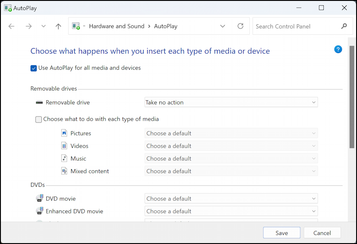
Task: Maximize the AutoPlay window
Action: [321, 8]
